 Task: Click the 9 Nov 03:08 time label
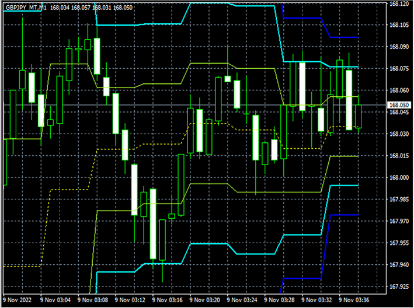[93, 300]
